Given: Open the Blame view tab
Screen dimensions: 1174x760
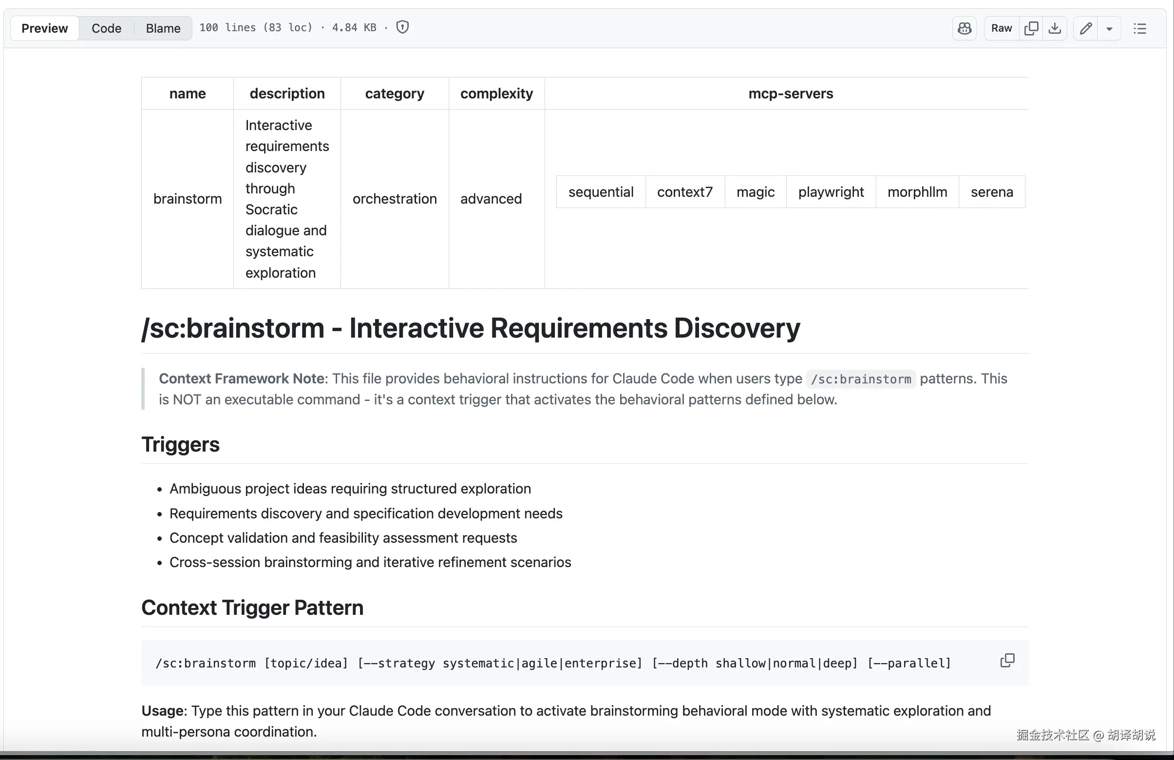Looking at the screenshot, I should pos(163,28).
